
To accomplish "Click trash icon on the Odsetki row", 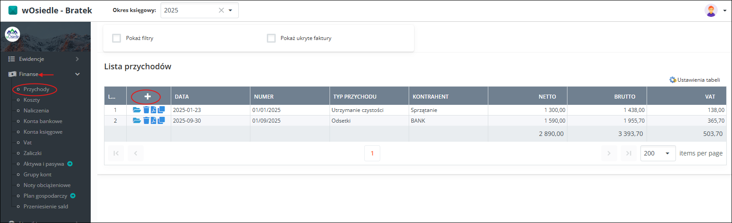I will [x=146, y=120].
